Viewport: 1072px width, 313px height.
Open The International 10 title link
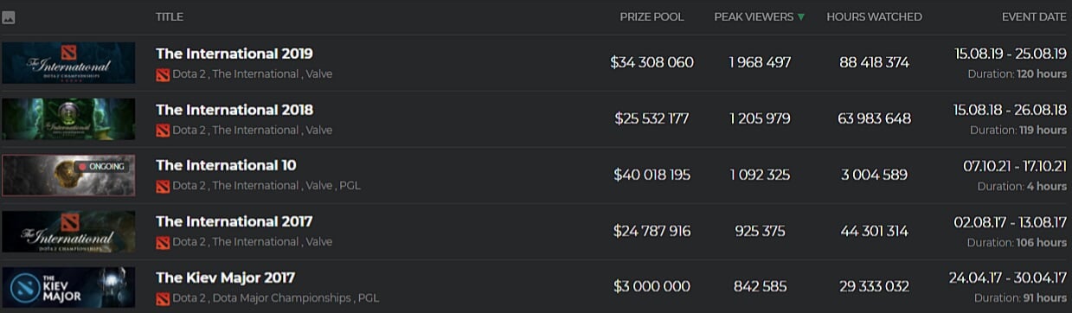226,165
